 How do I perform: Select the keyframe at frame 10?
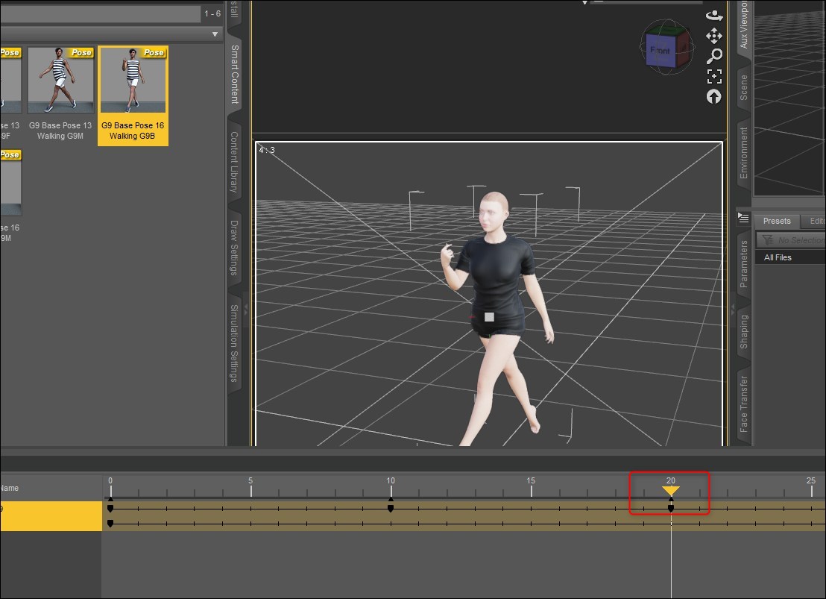(391, 508)
